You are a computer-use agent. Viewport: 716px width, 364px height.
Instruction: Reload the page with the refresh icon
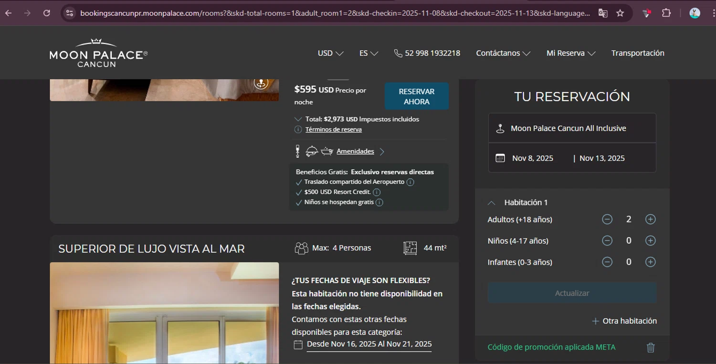tap(47, 13)
